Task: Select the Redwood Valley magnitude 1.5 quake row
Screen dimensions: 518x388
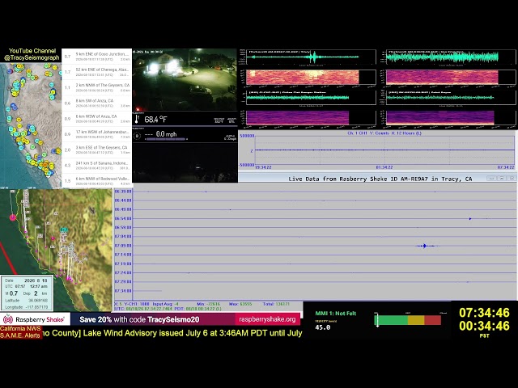Action: pyautogui.click(x=97, y=180)
